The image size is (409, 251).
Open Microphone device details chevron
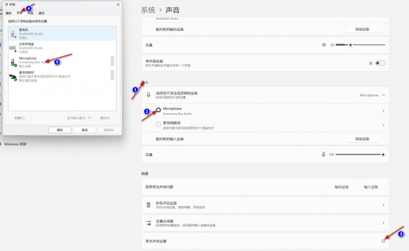coord(383,111)
